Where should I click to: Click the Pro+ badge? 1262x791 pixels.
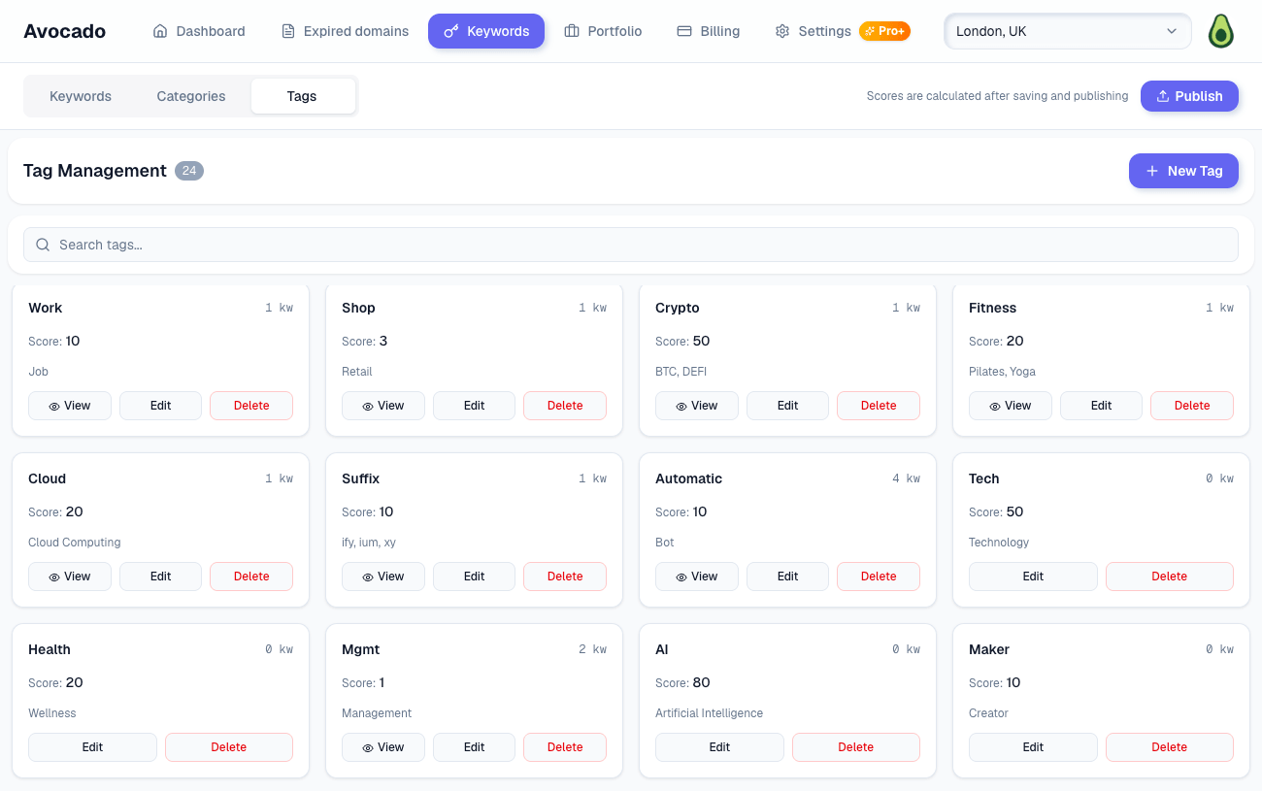pyautogui.click(x=884, y=31)
